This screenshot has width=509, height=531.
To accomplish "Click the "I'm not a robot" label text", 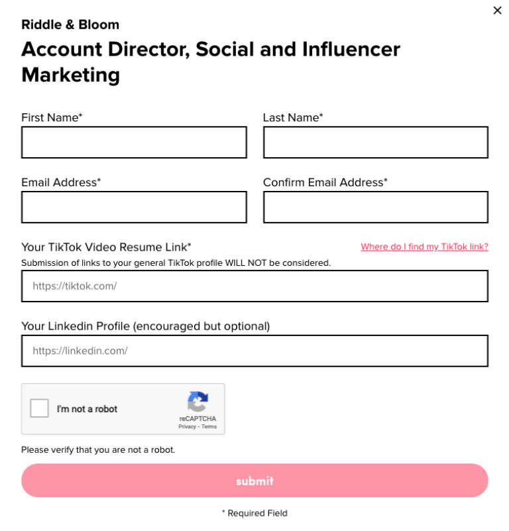I will [x=87, y=409].
